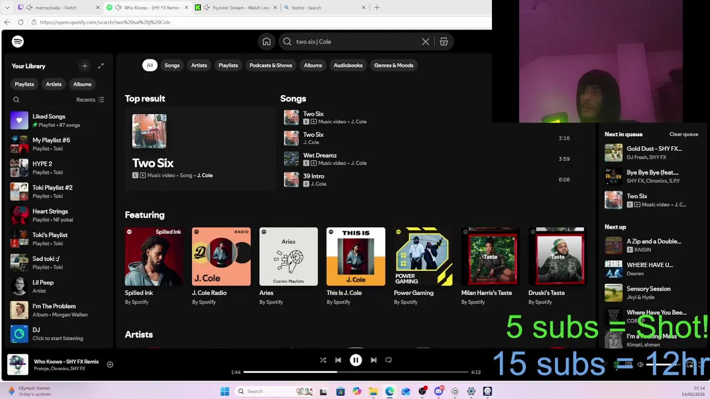Select Sensory Session in Next up
The image size is (710, 399).
pos(653,293)
